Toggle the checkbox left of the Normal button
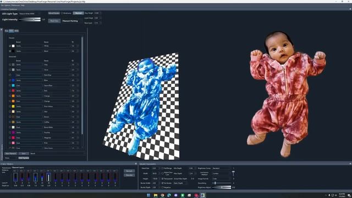Screen dimensions: 352x198 (62, 13)
